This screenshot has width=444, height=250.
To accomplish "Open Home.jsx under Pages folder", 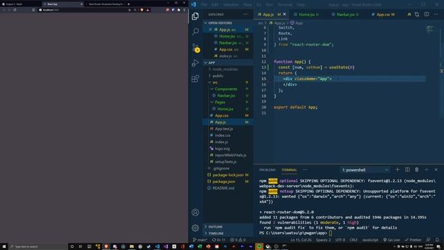I will [225, 109].
